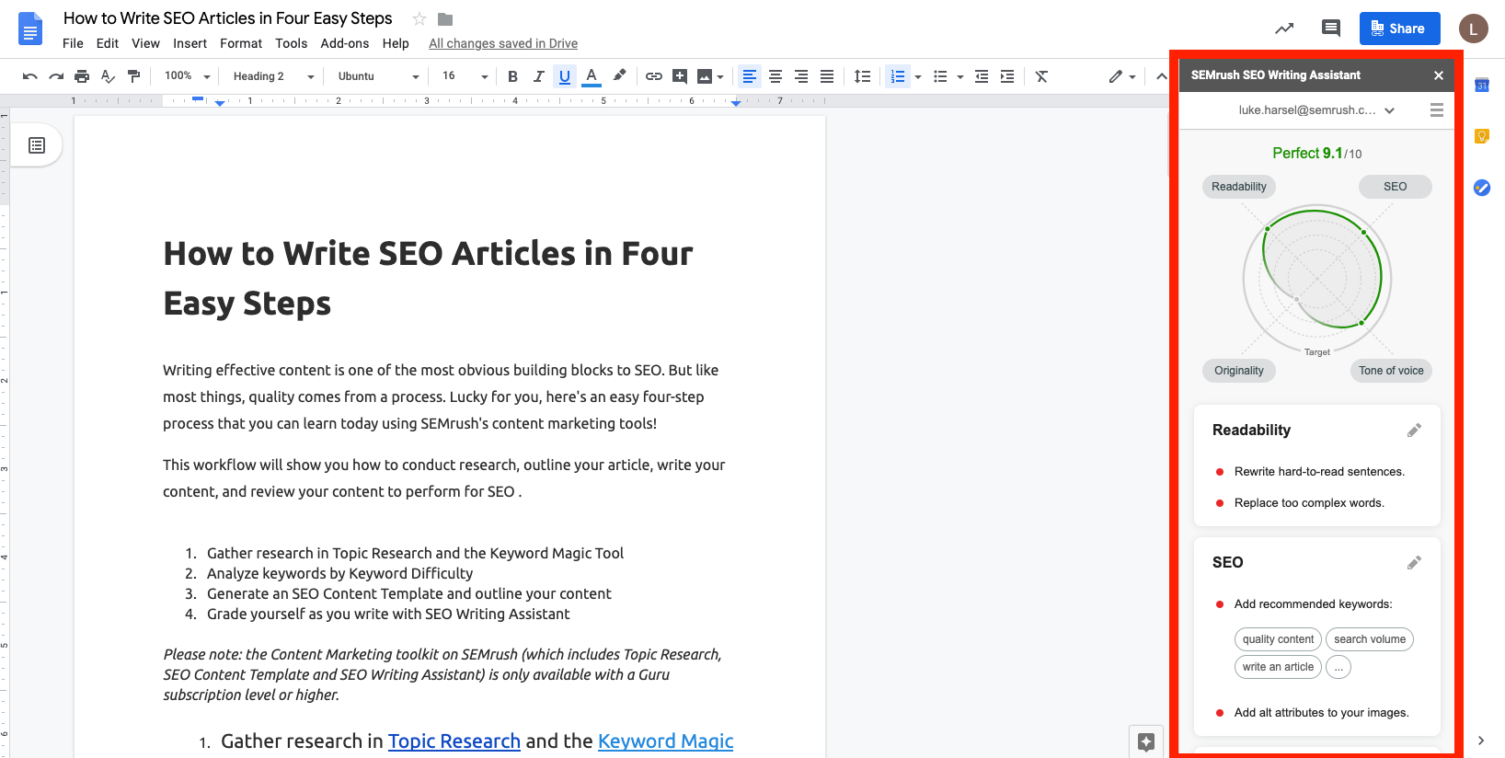Toggle Underline formatting
The height and width of the screenshot is (758, 1505).
pyautogui.click(x=564, y=76)
